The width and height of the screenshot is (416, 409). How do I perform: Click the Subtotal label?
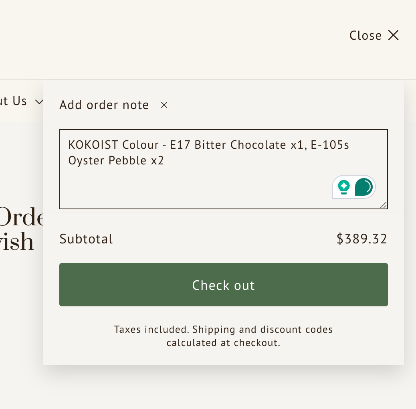86,239
